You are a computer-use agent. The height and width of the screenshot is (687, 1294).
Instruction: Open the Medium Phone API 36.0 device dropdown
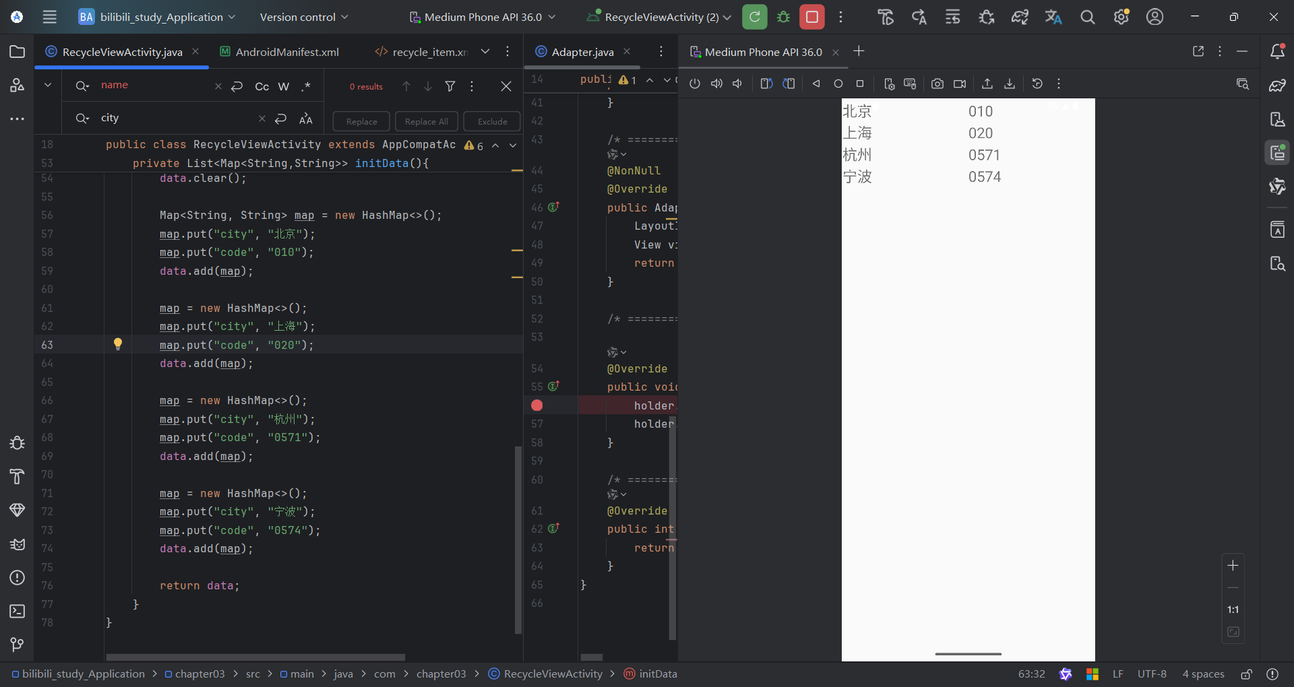coord(483,17)
